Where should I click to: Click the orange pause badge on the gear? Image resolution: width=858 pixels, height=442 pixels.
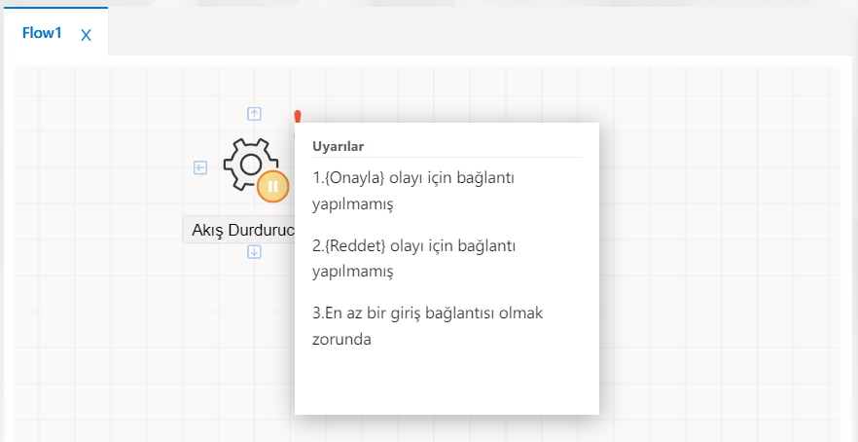point(272,187)
